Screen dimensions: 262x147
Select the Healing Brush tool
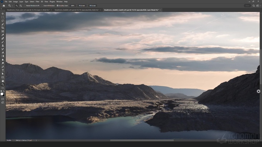tap(3, 39)
